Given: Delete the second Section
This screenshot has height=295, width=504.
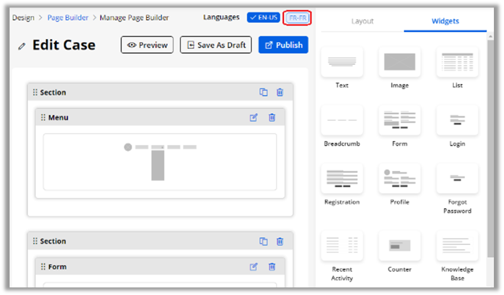Looking at the screenshot, I should (280, 241).
